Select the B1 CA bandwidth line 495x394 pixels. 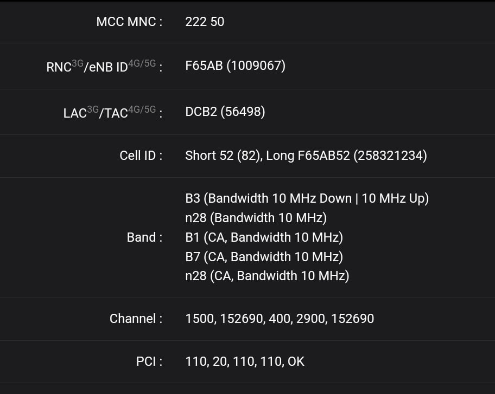click(264, 237)
